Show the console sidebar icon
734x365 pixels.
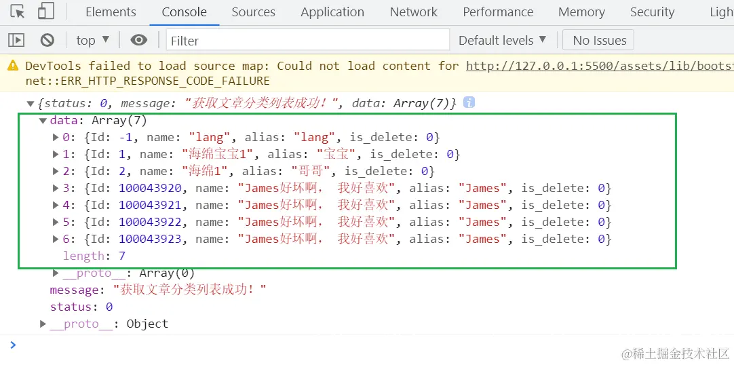point(16,40)
